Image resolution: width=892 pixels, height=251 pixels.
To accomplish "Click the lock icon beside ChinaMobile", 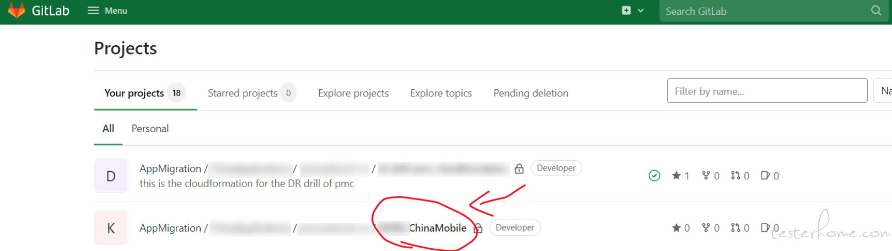I will (x=478, y=228).
